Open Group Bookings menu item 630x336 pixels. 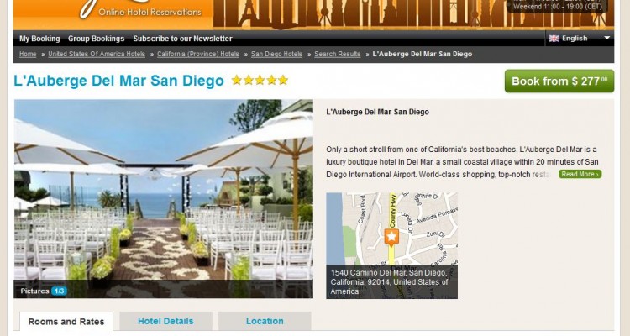click(96, 39)
